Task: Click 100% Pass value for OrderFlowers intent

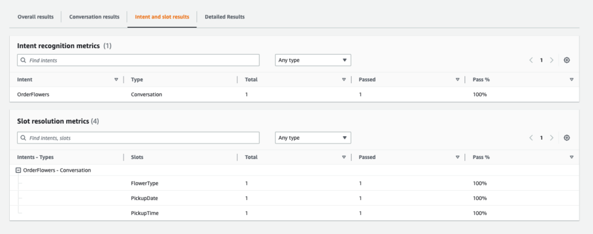Action: (479, 95)
